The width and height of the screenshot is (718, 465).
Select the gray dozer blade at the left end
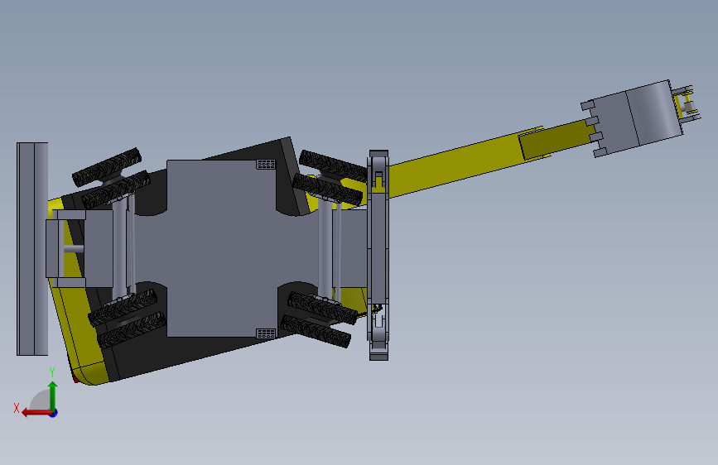pos(32,248)
